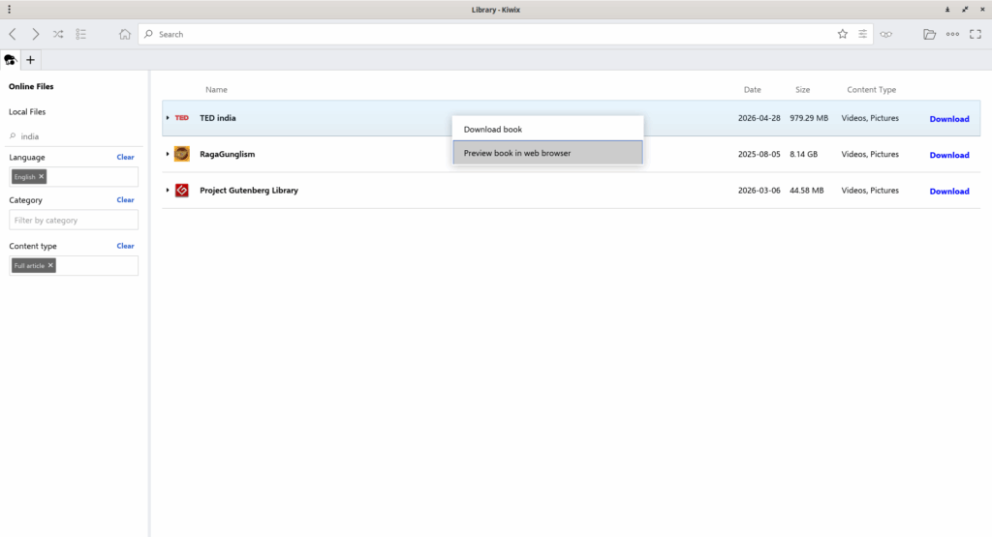Image resolution: width=992 pixels, height=537 pixels.
Task: Open a random article via shuffle icon
Action: tap(58, 34)
